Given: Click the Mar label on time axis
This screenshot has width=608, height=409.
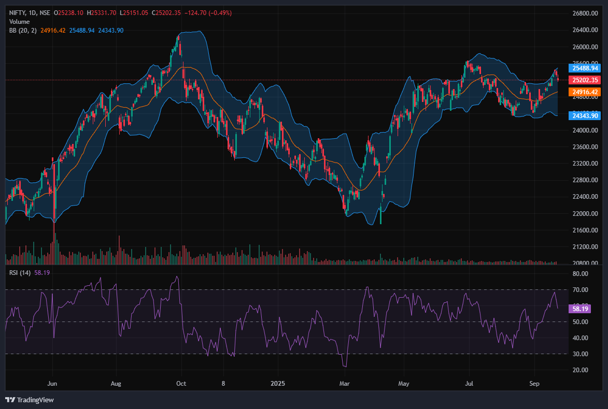Looking at the screenshot, I should pos(344,384).
